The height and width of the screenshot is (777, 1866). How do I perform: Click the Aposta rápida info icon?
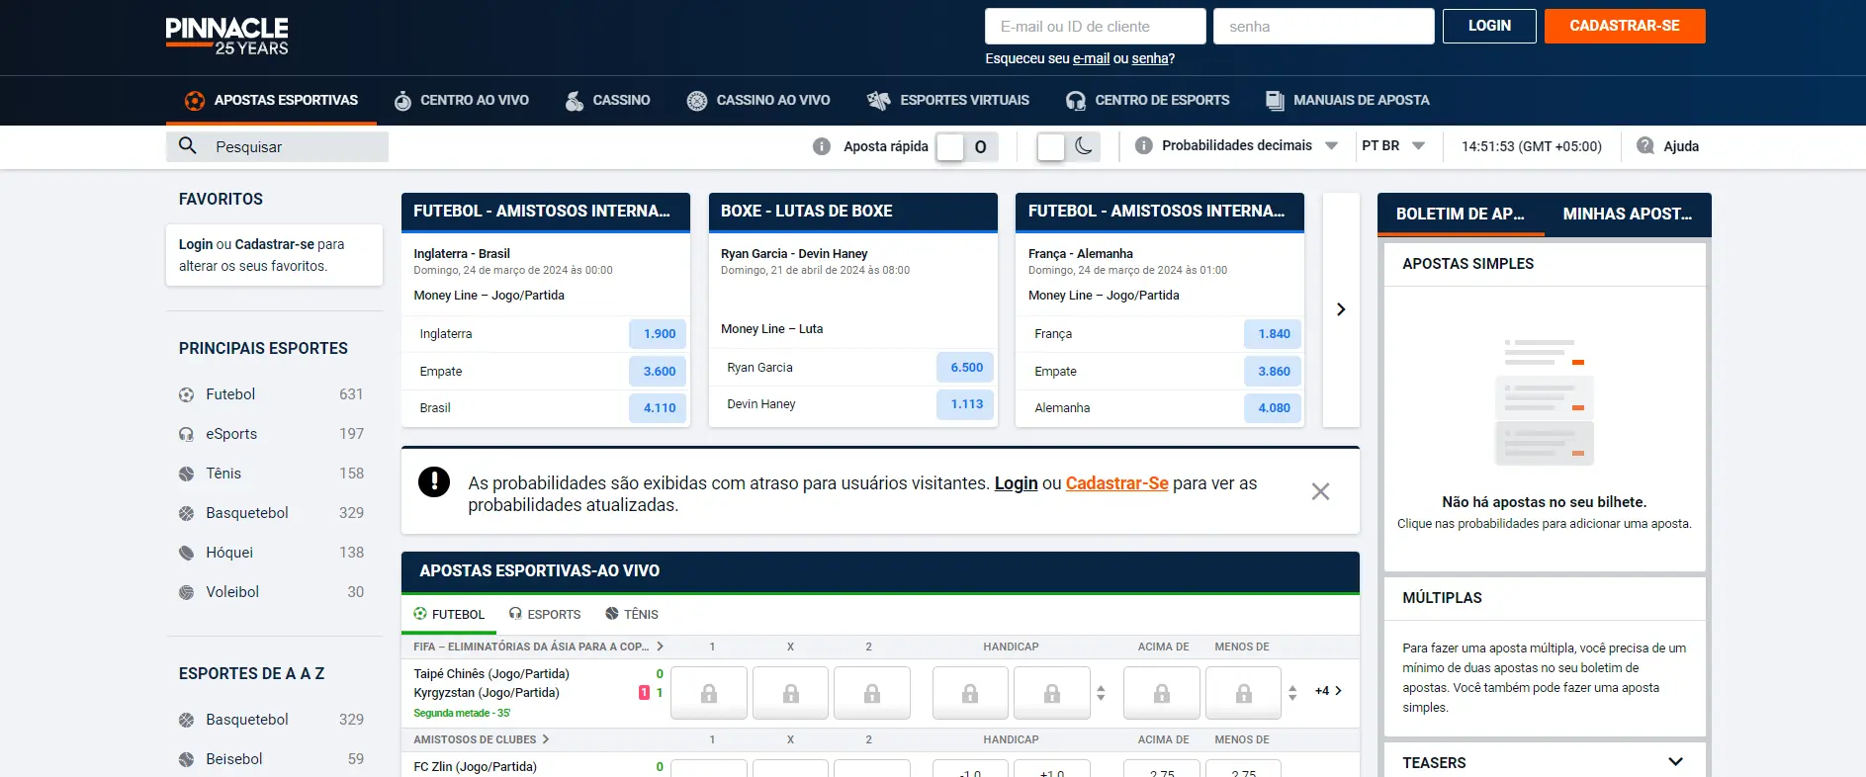click(821, 146)
